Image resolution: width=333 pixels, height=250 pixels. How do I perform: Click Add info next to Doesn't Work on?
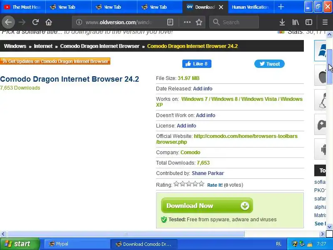pos(205,115)
